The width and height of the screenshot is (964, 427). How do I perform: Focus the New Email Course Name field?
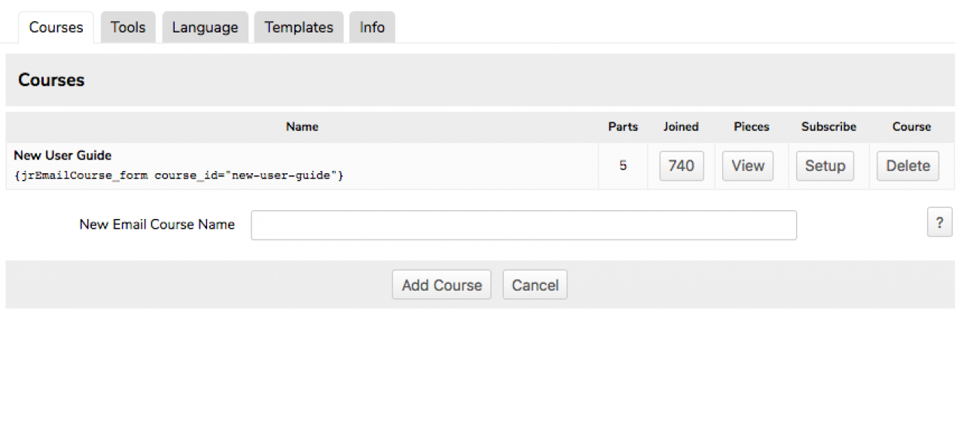click(x=523, y=225)
